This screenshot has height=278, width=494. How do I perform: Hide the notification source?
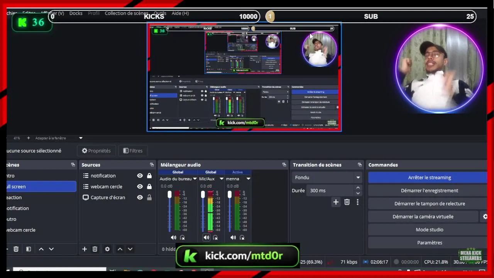tap(140, 176)
